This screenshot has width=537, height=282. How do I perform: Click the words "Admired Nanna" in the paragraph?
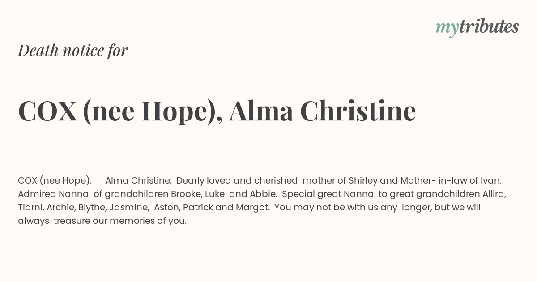point(53,194)
